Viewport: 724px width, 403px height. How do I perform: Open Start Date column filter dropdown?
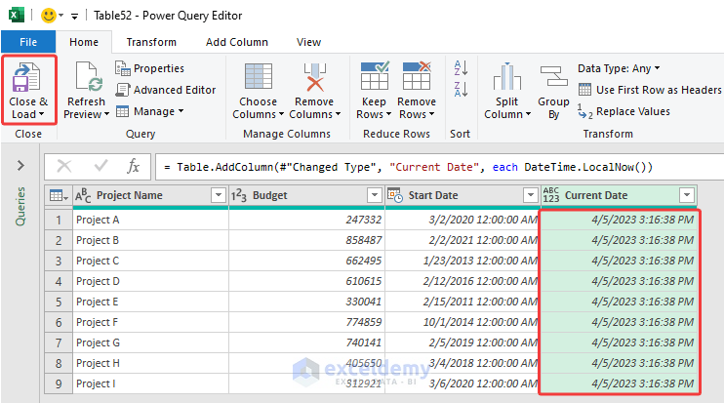531,195
